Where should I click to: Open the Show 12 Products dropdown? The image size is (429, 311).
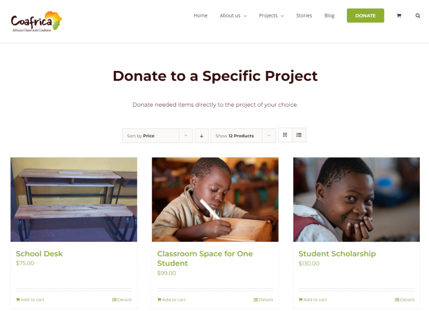click(243, 136)
